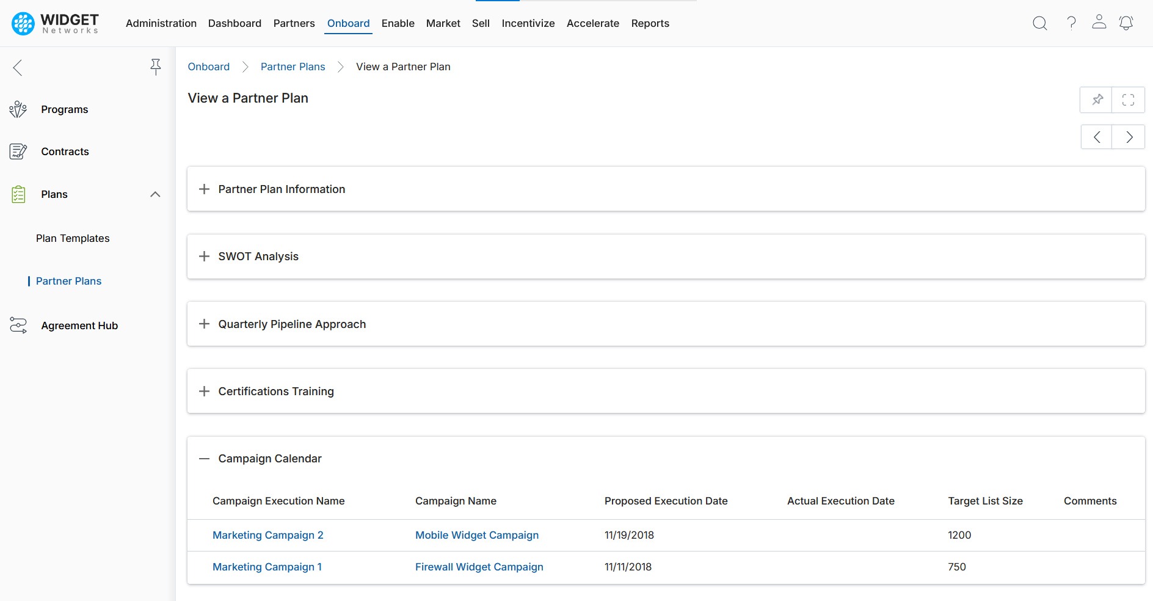Screen dimensions: 1153x601
Task: Go to next partner plan arrow
Action: tap(1129, 137)
